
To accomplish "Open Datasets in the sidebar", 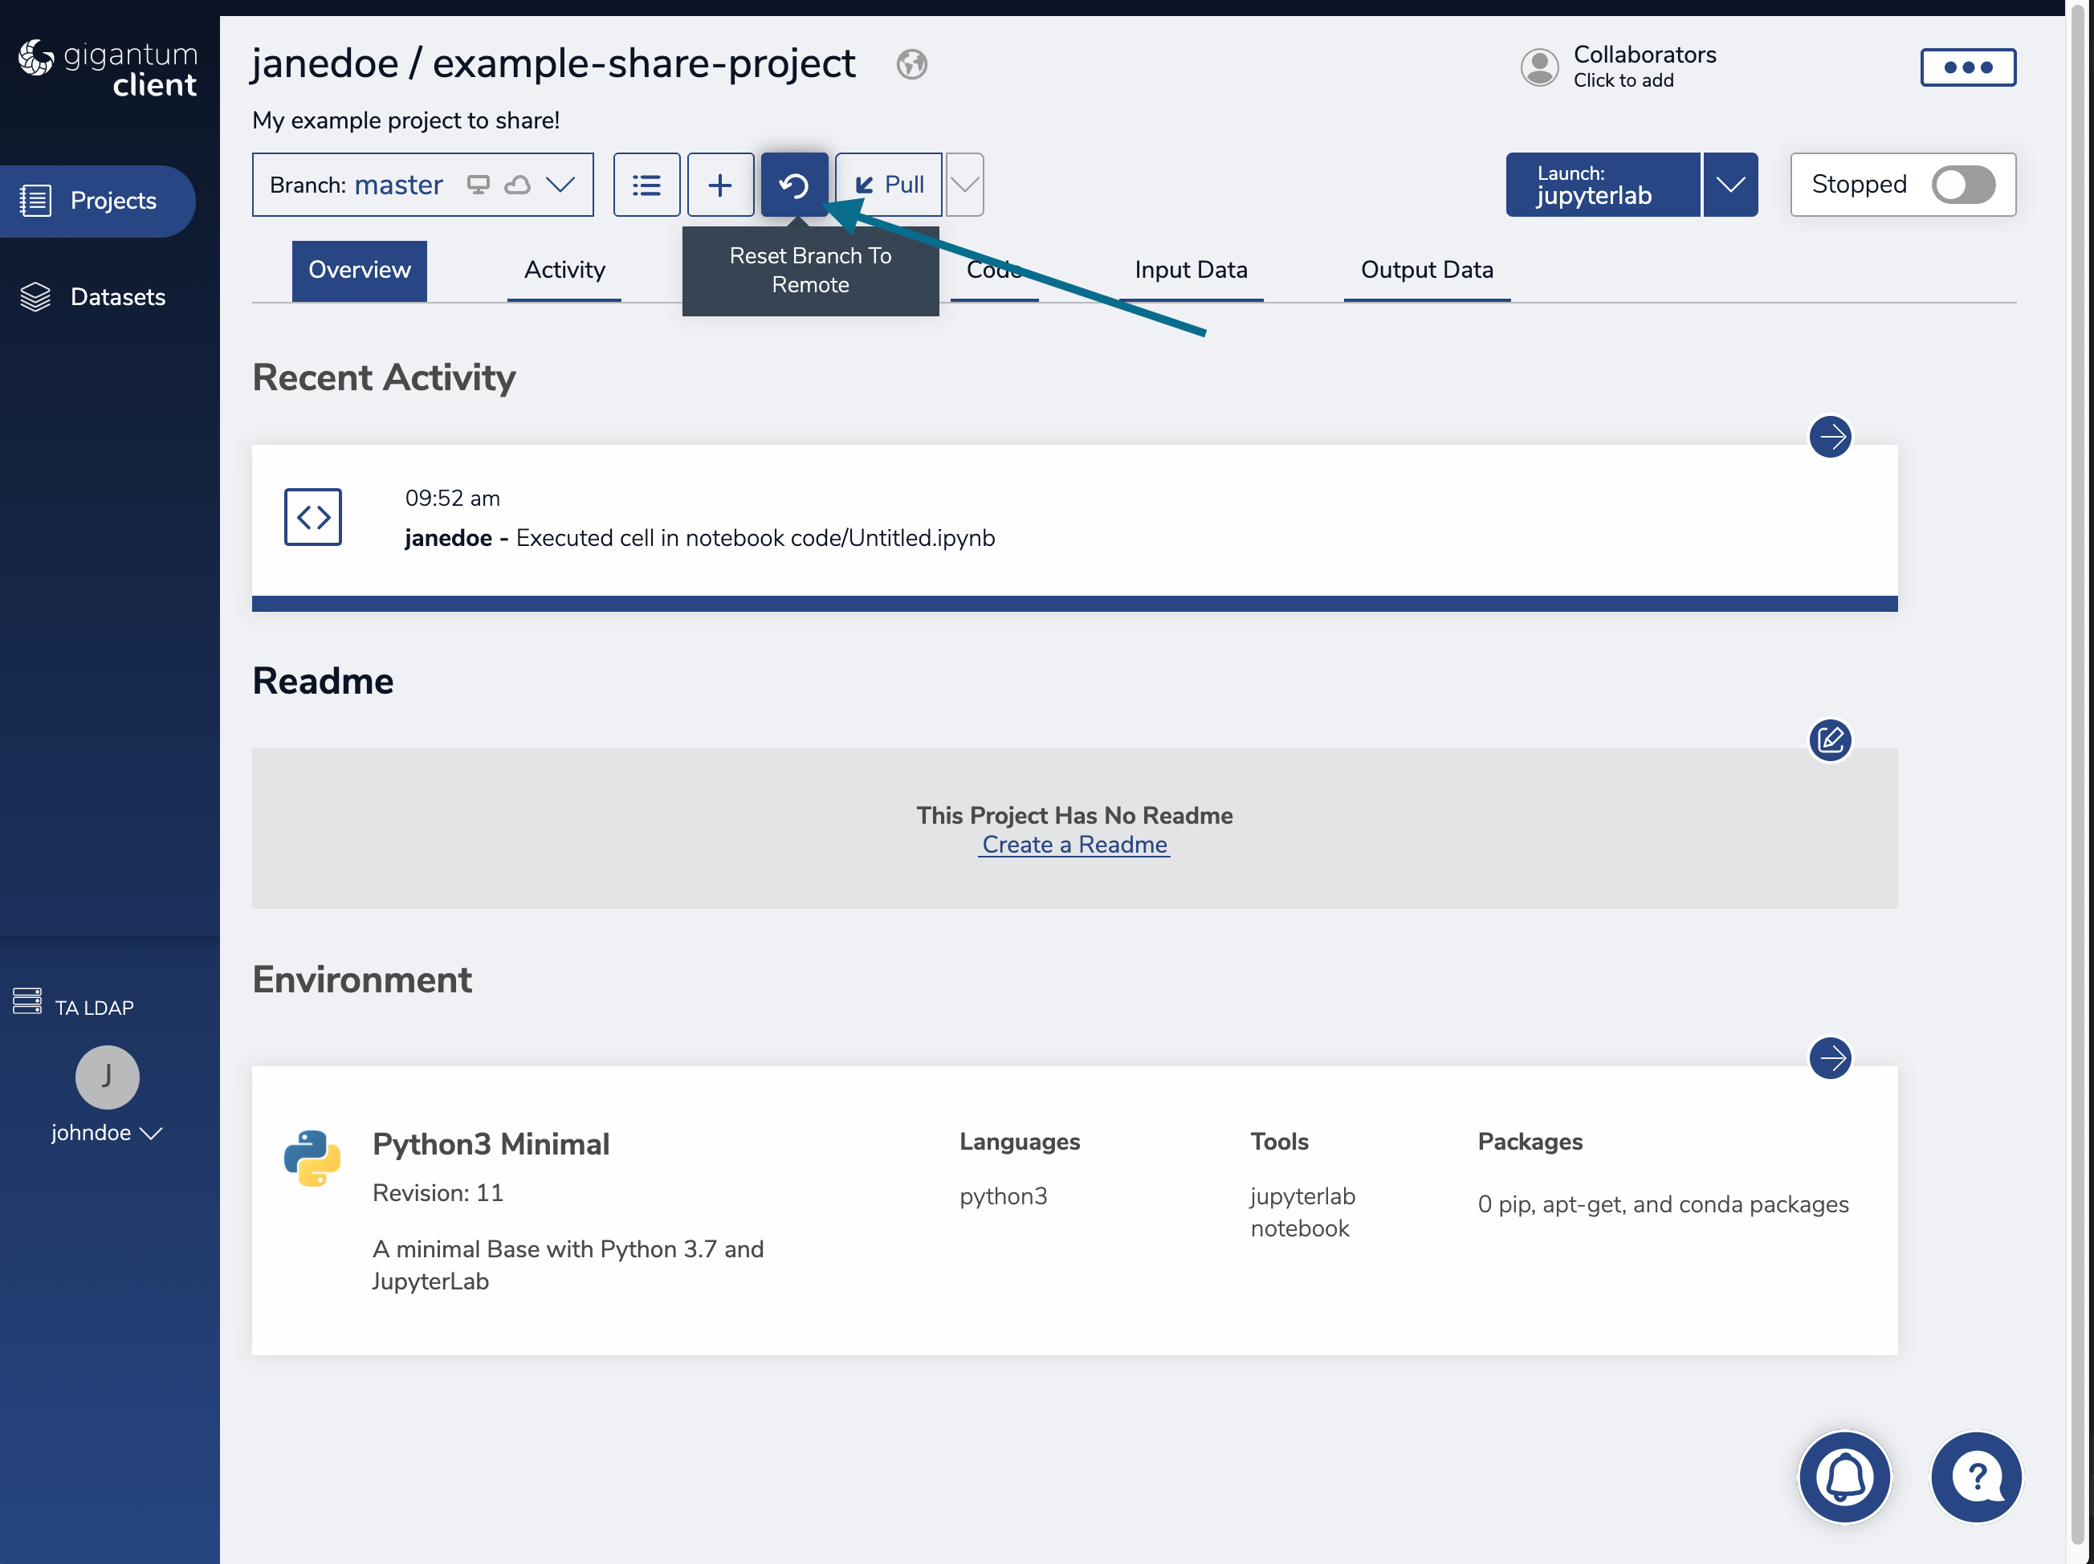I will point(117,297).
